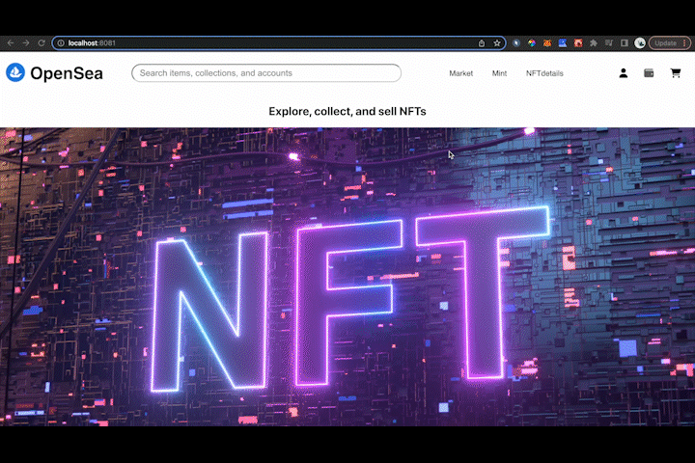
Task: Click the neon NFT banner image
Action: click(x=347, y=277)
